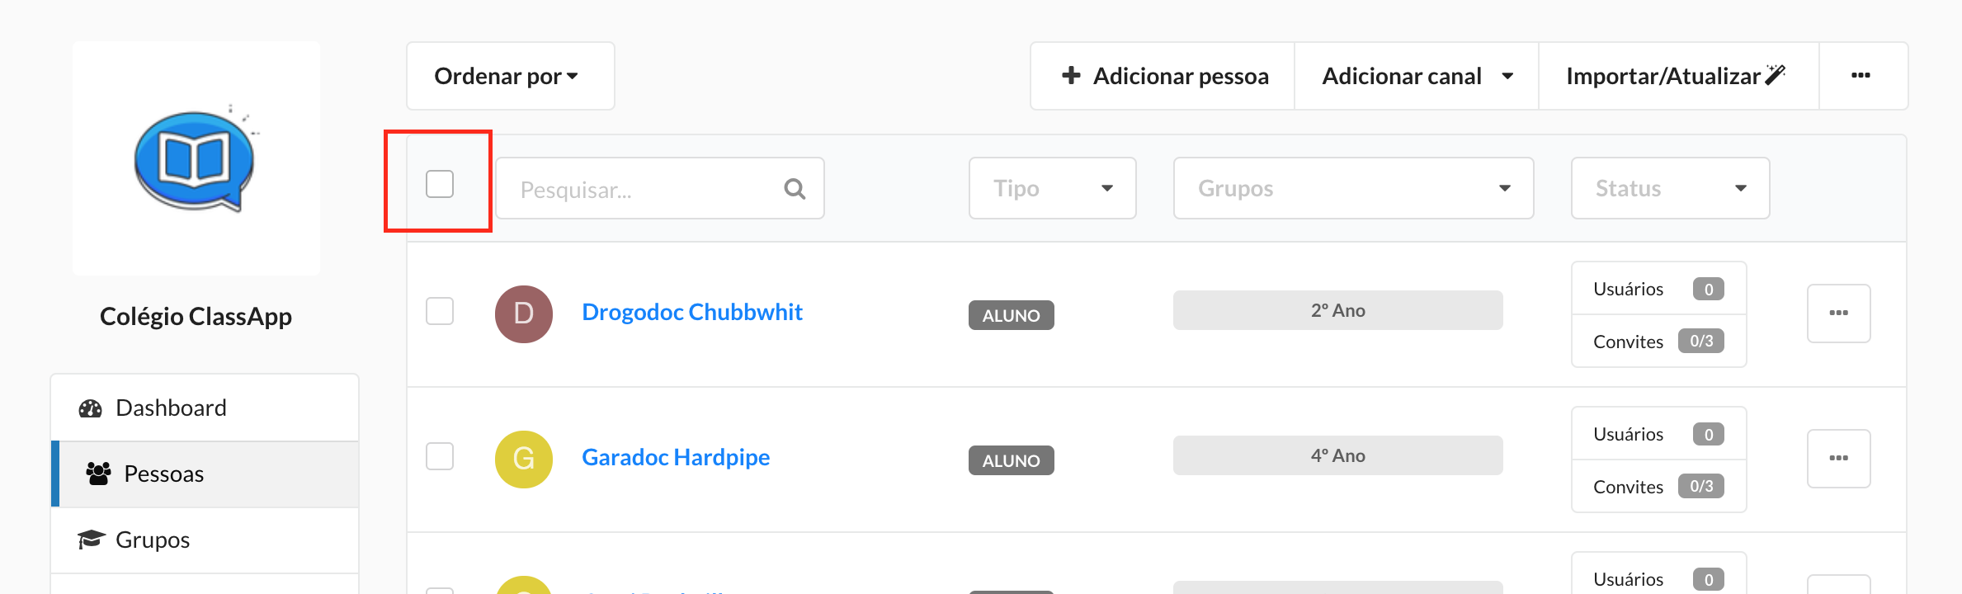The width and height of the screenshot is (1962, 594).
Task: Open the Tipo filter dropdown
Action: pyautogui.click(x=1052, y=188)
